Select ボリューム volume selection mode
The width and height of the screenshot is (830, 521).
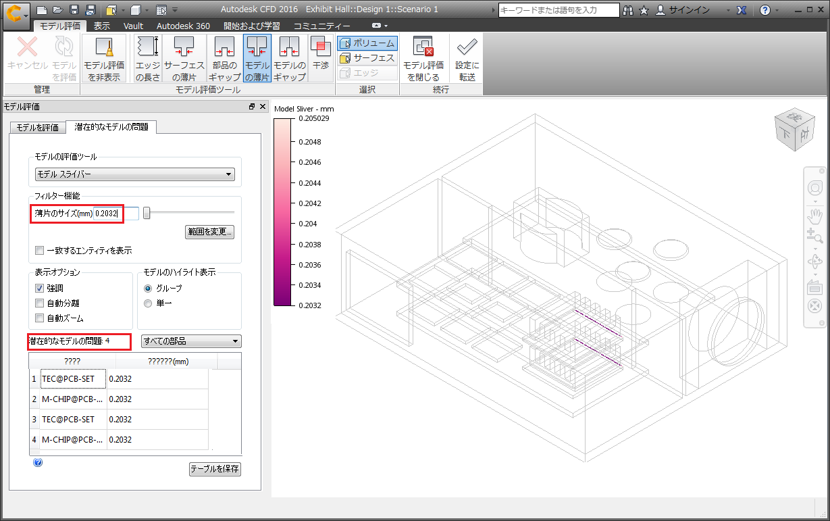click(367, 43)
